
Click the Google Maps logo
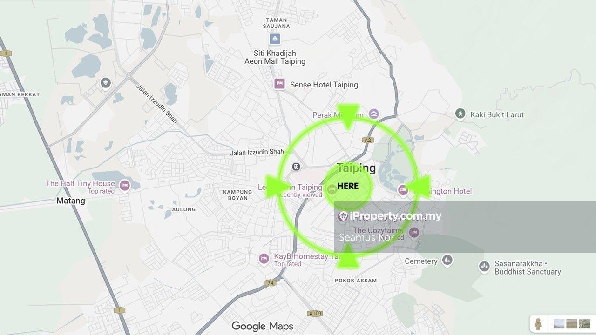coord(263,326)
